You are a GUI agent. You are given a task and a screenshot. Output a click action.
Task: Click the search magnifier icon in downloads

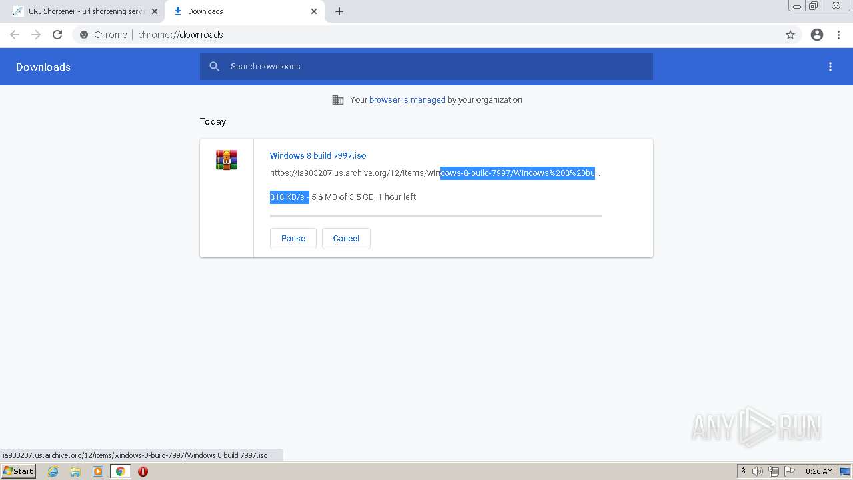[x=214, y=67]
